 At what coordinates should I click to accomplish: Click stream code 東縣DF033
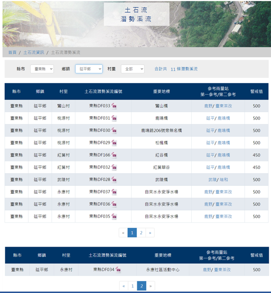pos(100,106)
